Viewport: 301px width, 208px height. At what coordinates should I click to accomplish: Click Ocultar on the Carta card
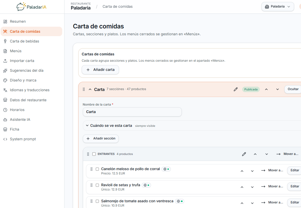[x=293, y=89]
